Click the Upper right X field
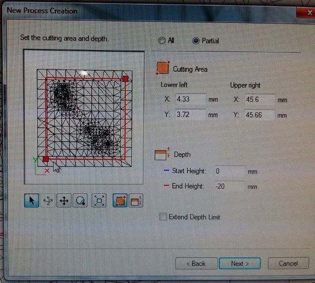 [x=260, y=100]
